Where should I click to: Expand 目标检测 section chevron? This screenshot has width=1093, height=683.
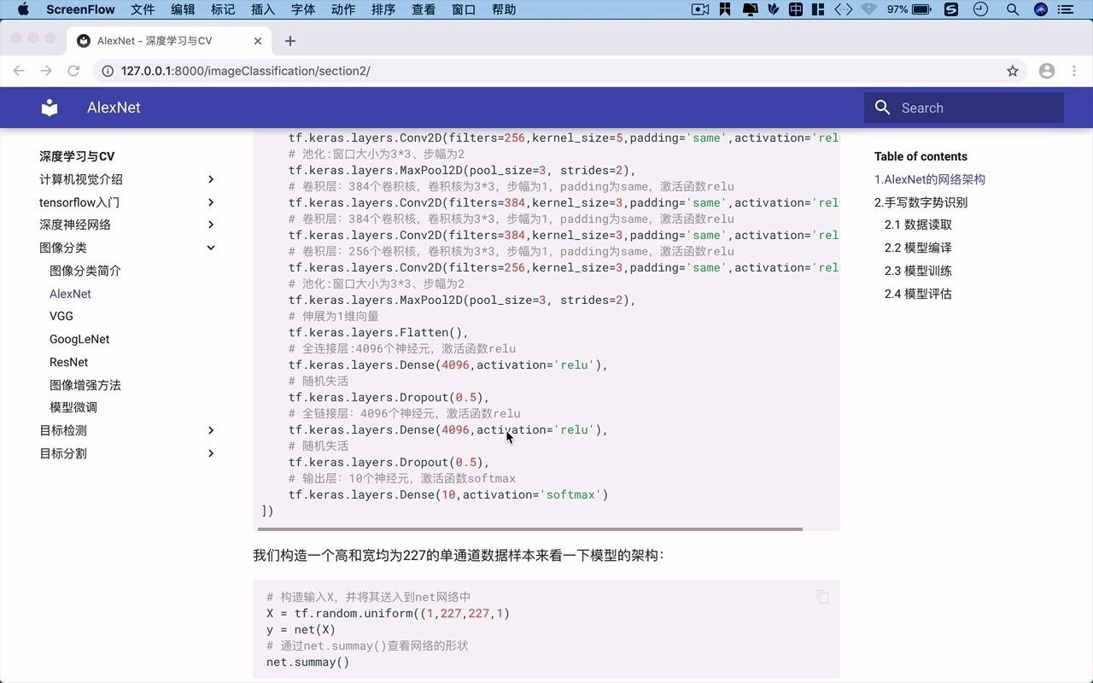pyautogui.click(x=211, y=430)
